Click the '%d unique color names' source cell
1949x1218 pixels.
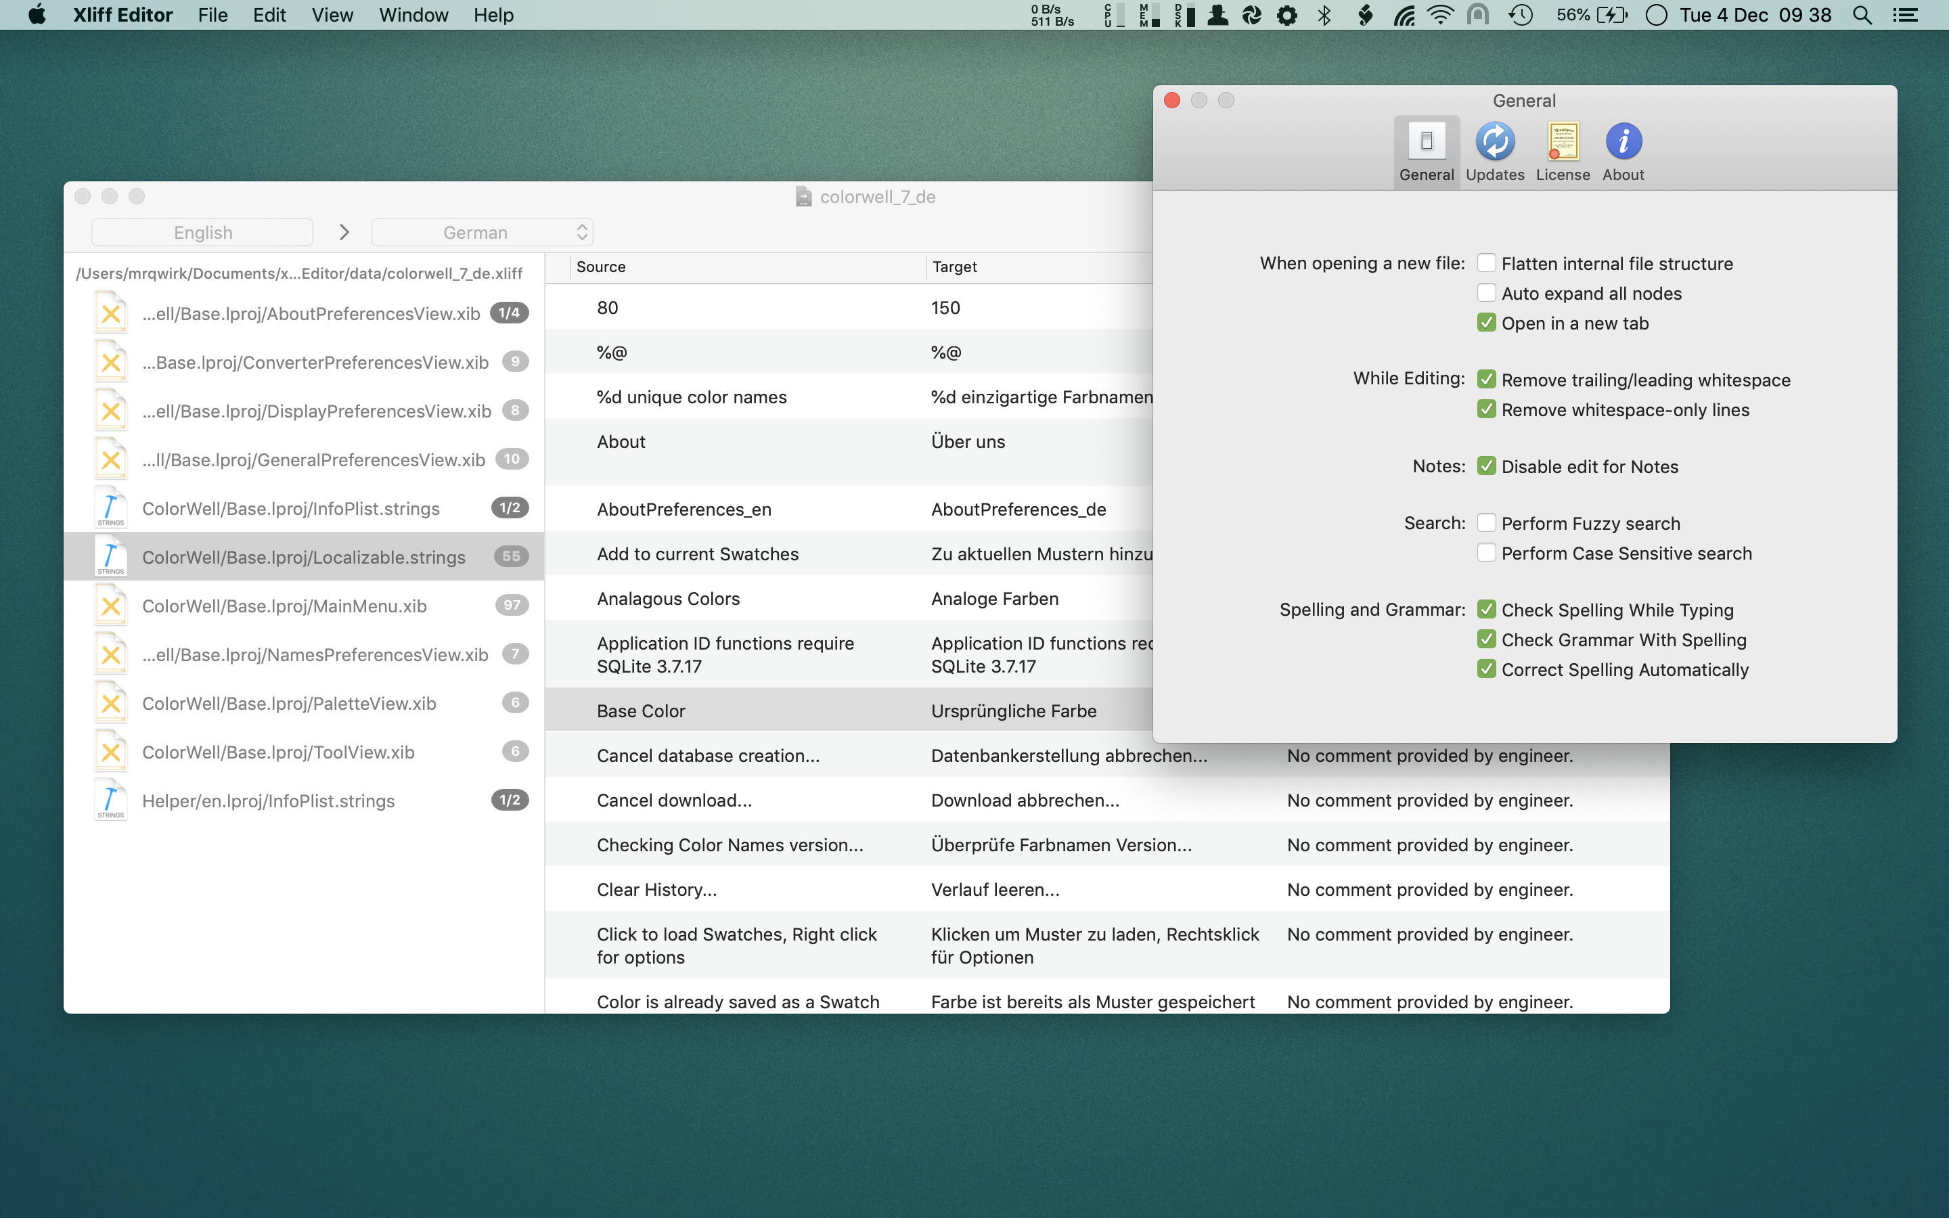(691, 397)
